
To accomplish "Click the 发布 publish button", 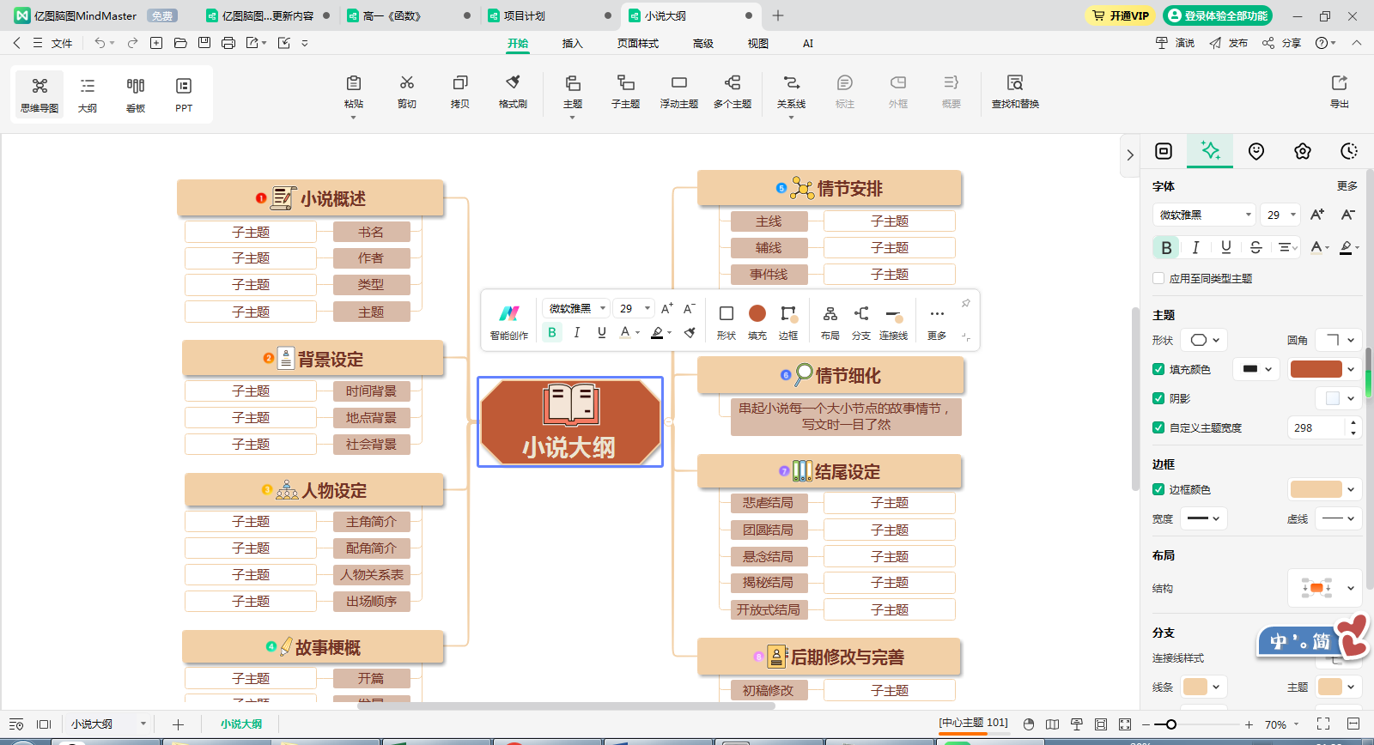I will click(1229, 43).
